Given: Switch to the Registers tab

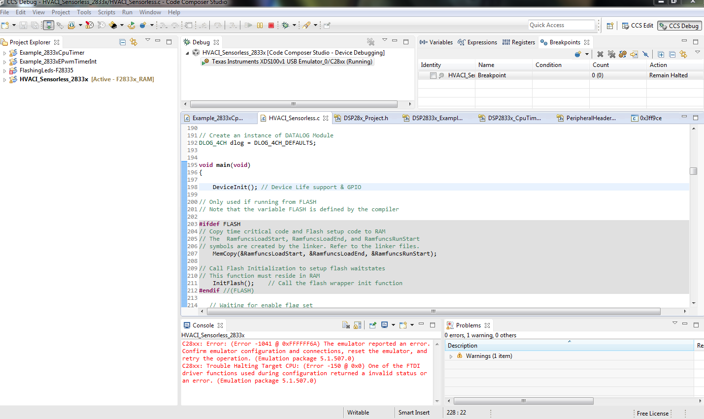Looking at the screenshot, I should click(x=519, y=42).
